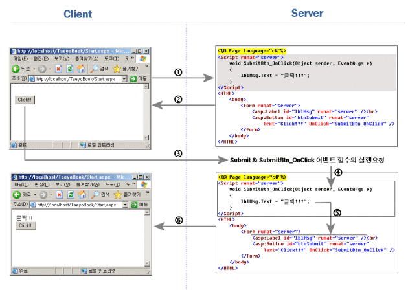
Task: Expand Back history dropdown arrow in upper window
Action: coord(34,69)
